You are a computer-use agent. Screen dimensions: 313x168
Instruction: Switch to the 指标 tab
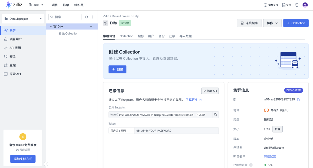click(x=141, y=36)
